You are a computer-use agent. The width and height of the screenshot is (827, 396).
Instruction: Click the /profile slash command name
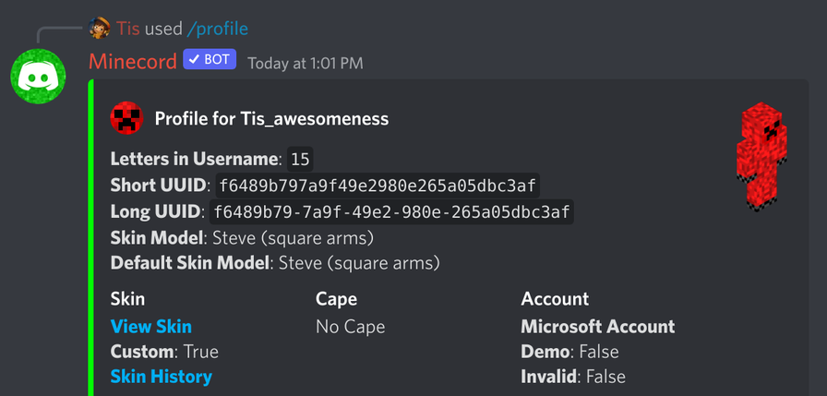click(x=217, y=29)
